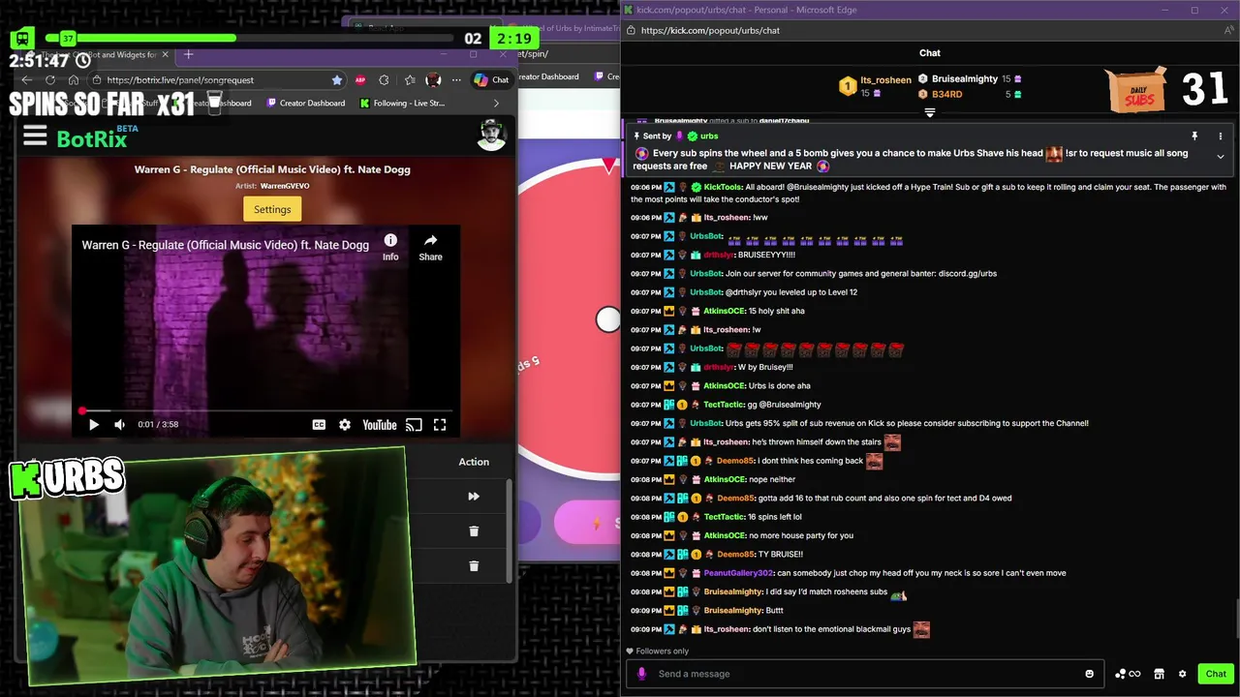
Task: Open the Copilot Chat button
Action: tap(492, 80)
